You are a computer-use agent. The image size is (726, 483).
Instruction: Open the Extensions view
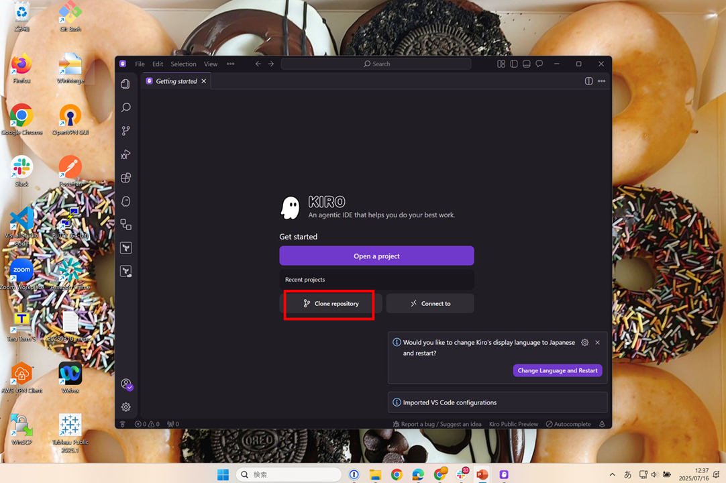pyautogui.click(x=125, y=178)
